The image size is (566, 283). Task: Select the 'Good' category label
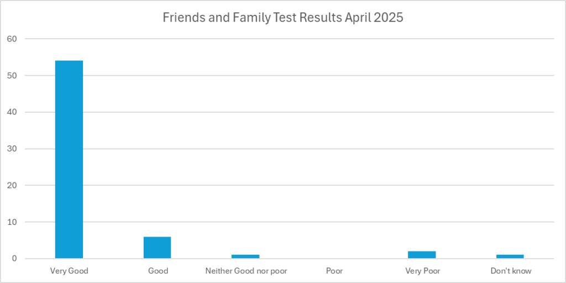point(158,271)
